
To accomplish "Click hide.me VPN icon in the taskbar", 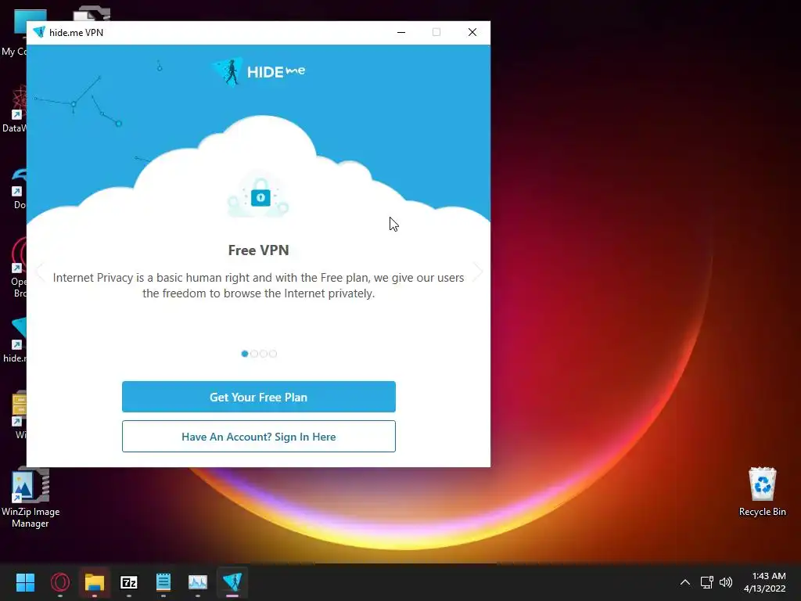I will click(232, 582).
